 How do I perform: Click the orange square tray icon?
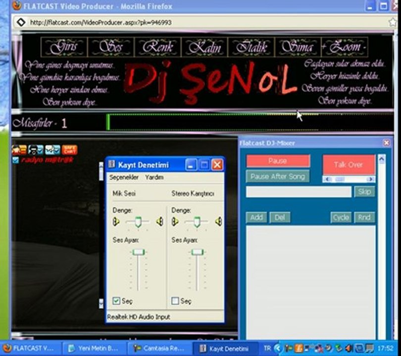click(299, 348)
